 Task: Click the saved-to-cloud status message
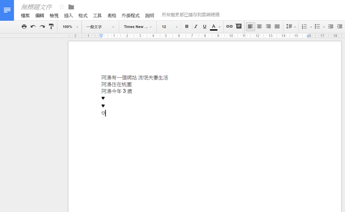191,15
